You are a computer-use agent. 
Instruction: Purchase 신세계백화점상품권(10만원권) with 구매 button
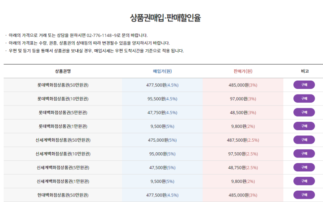coord(304,154)
